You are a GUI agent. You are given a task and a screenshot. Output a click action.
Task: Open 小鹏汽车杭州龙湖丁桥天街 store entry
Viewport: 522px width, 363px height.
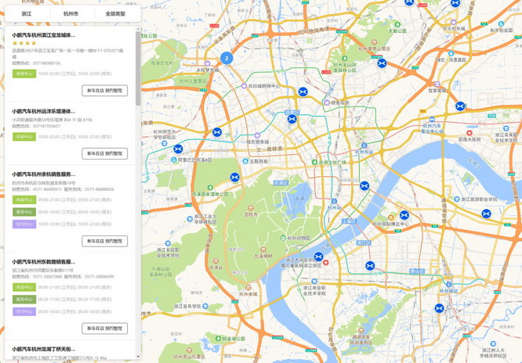(44, 349)
